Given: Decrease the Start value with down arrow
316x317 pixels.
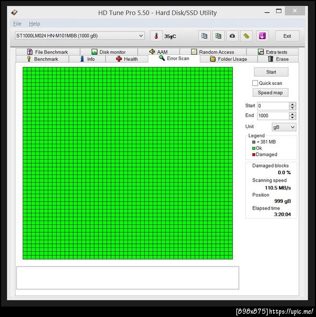Looking at the screenshot, I should [x=292, y=108].
